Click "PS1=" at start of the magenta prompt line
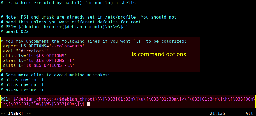 tap(5, 99)
